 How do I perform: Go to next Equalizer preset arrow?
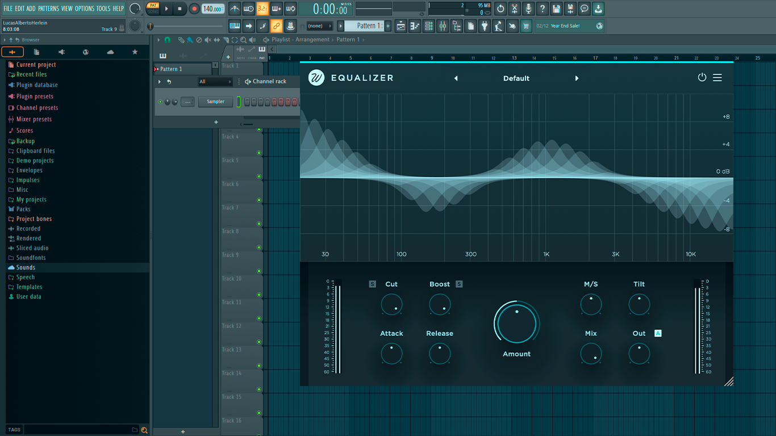point(577,78)
